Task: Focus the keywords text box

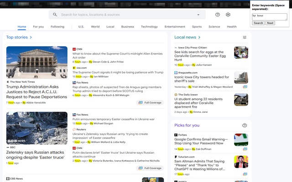Action: point(270,17)
